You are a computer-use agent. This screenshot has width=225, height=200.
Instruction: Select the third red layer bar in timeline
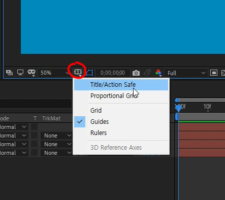click(202, 144)
